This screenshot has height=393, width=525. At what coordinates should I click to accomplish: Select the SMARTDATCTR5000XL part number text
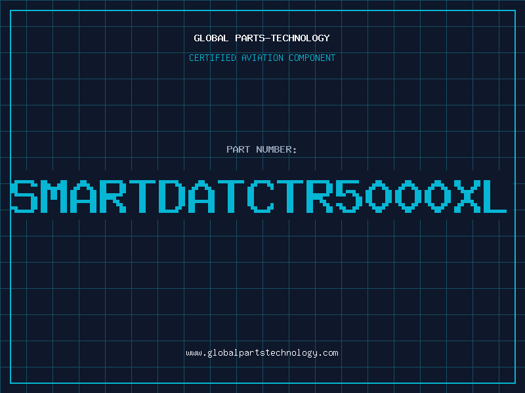(259, 196)
